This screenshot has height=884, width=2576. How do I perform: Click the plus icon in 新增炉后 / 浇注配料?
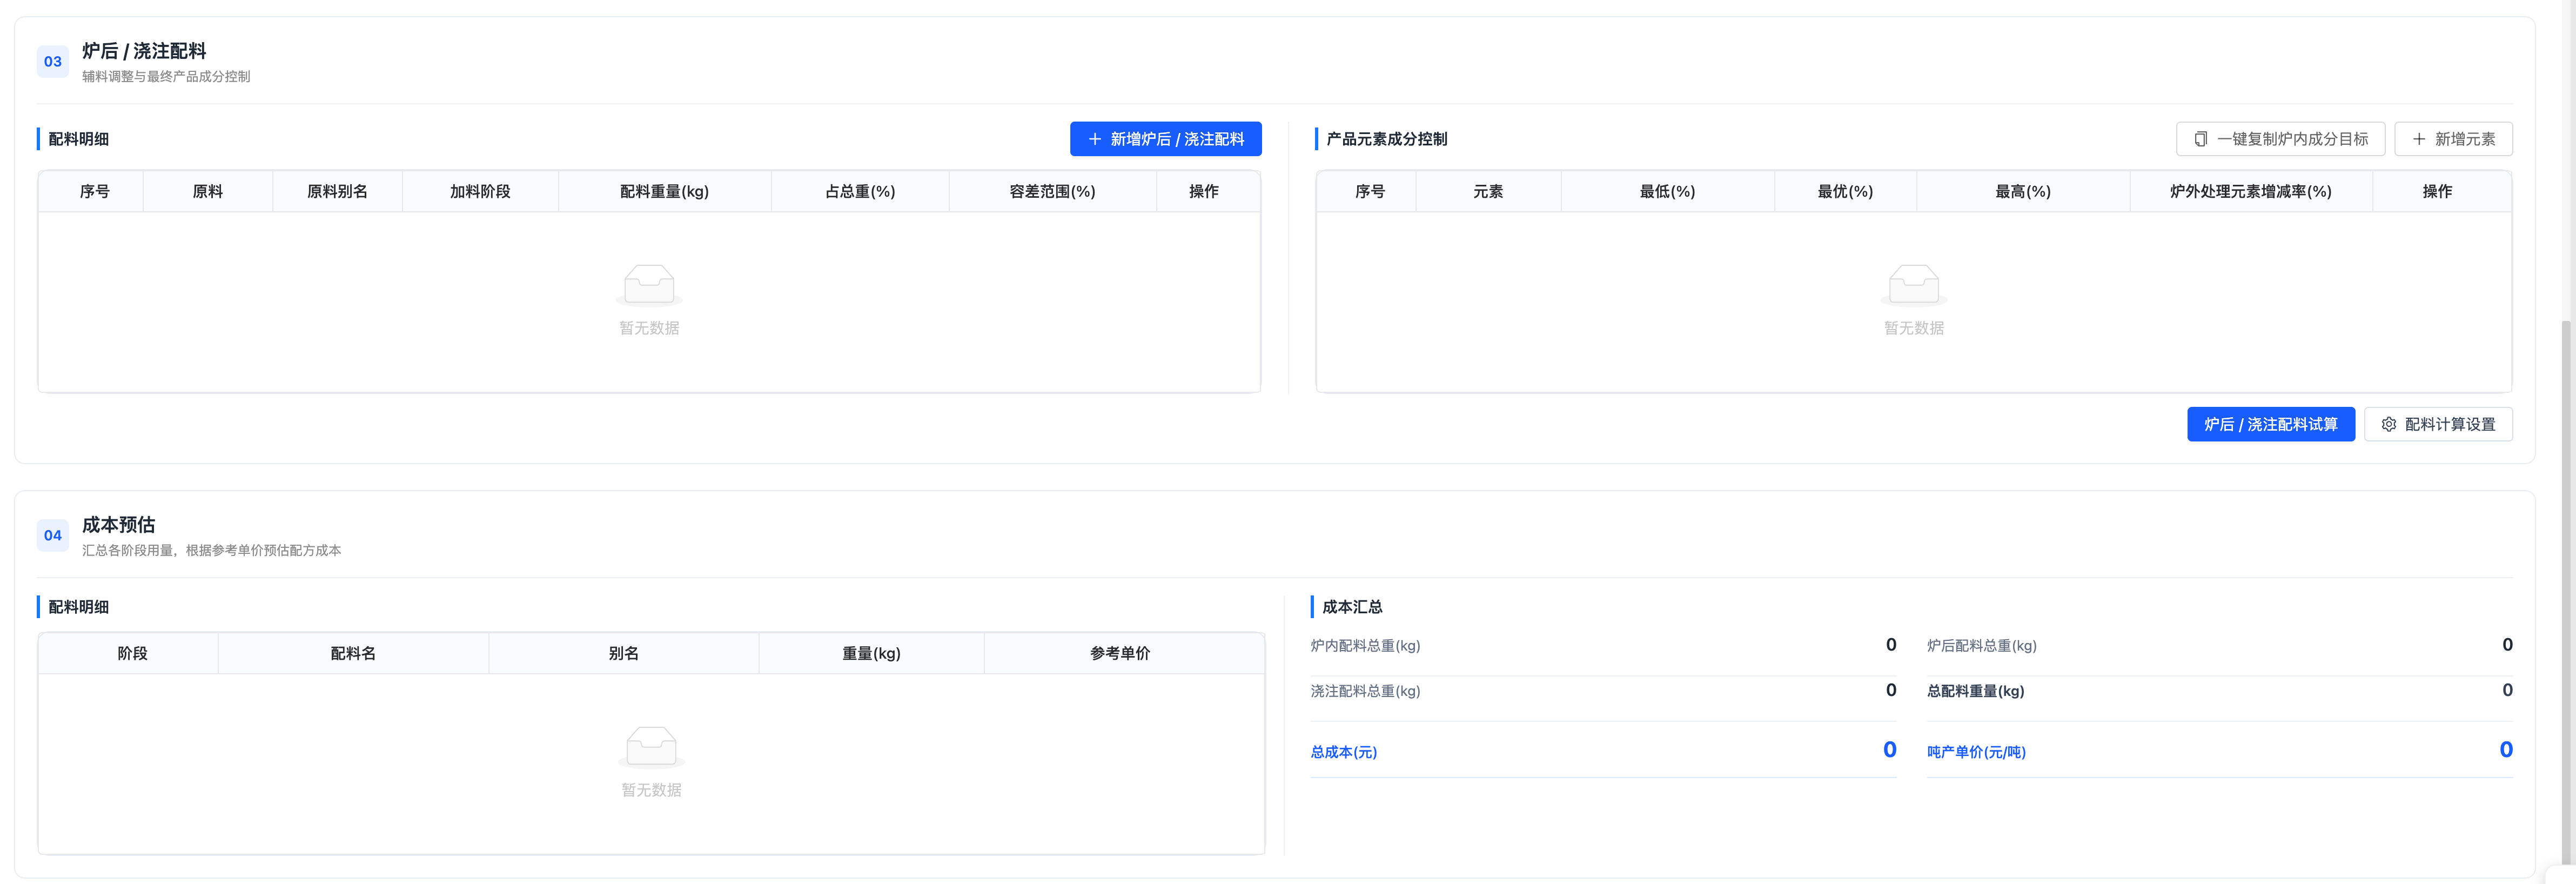coord(1094,139)
